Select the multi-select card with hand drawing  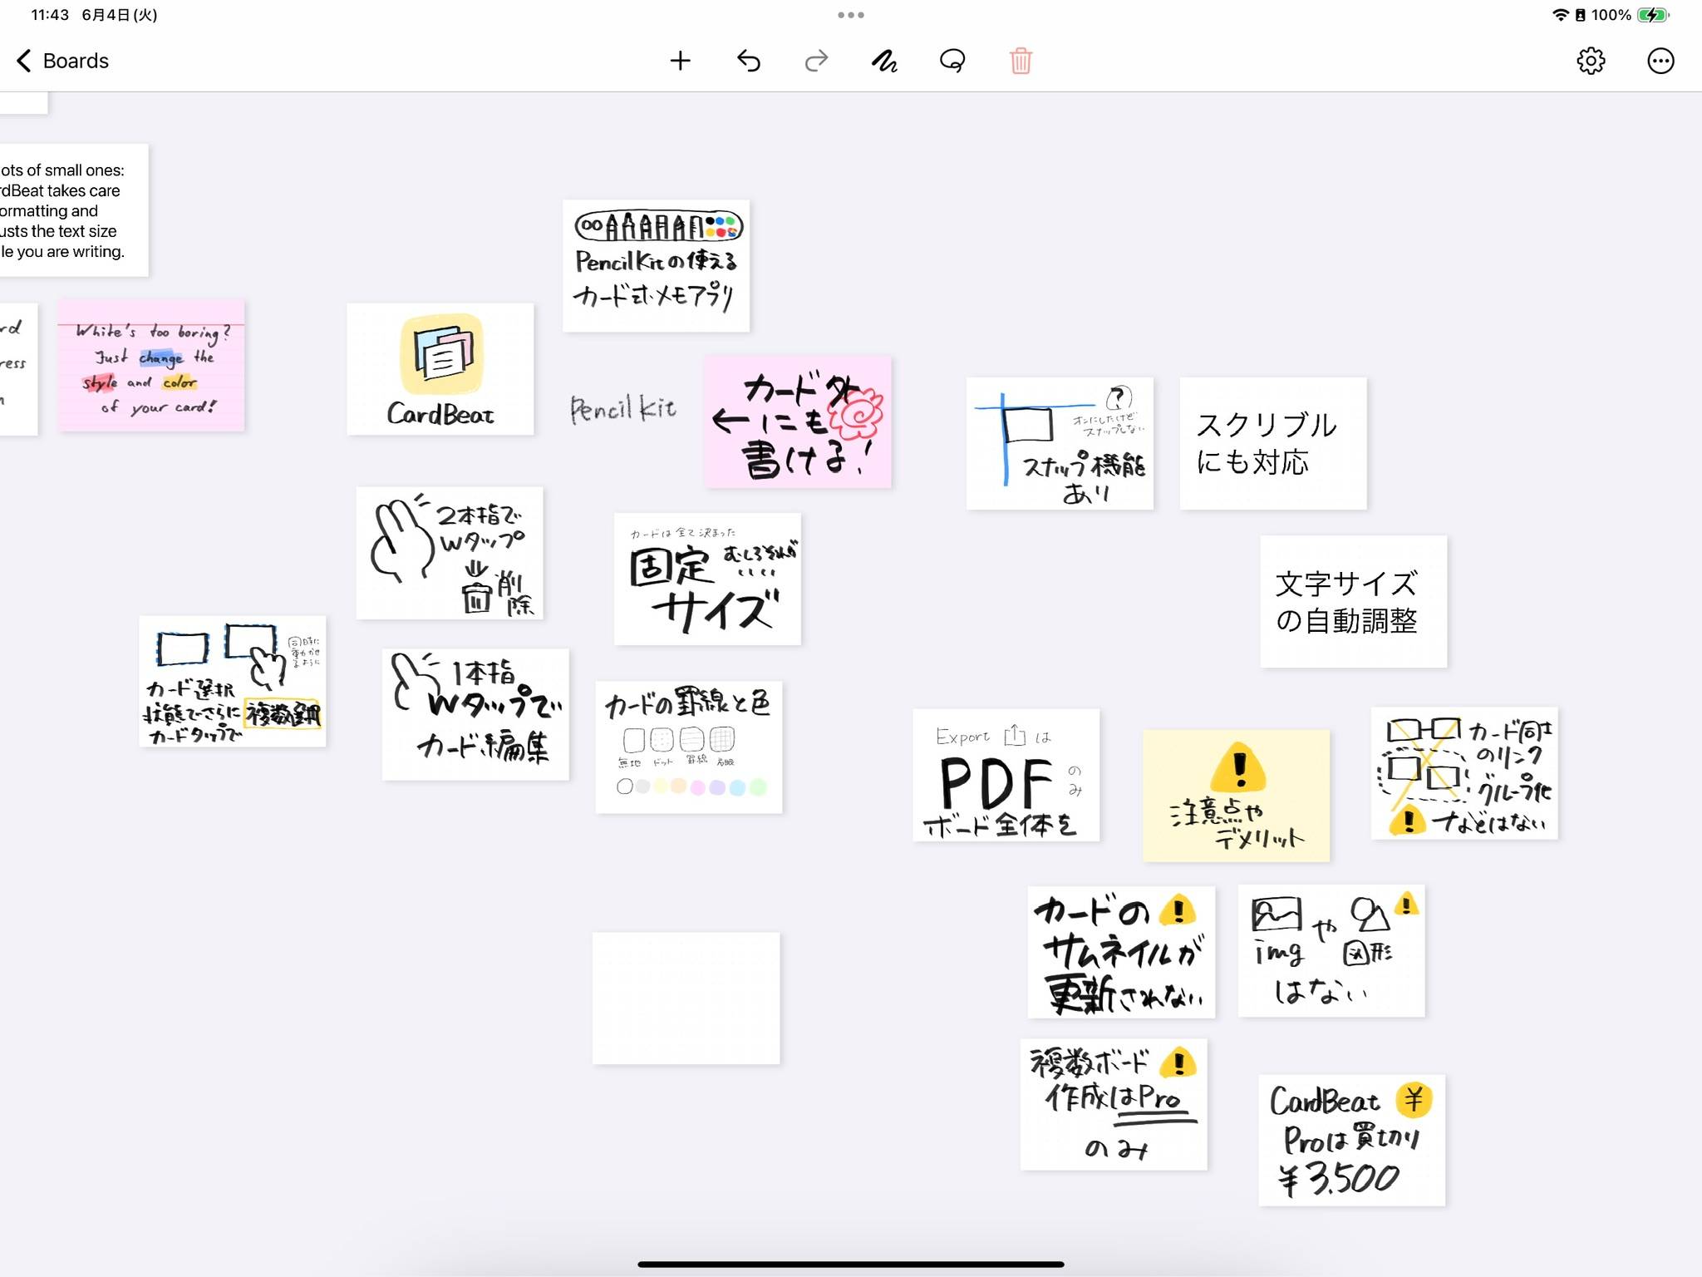pos(233,682)
